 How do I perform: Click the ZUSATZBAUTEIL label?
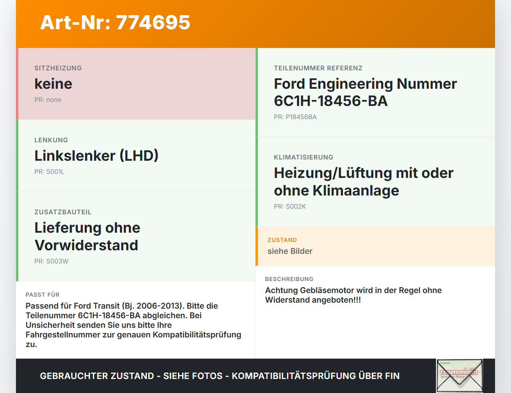click(x=63, y=212)
